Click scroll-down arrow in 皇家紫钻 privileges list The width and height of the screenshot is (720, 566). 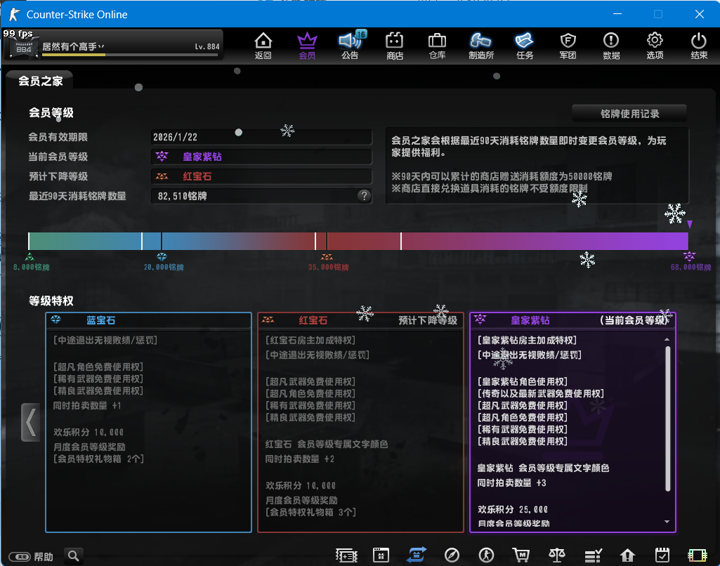[667, 522]
